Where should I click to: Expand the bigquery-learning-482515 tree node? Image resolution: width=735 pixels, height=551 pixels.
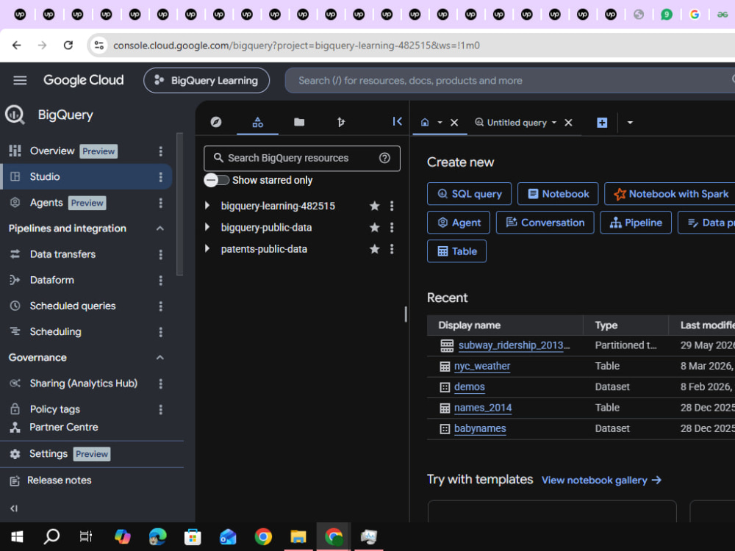207,205
